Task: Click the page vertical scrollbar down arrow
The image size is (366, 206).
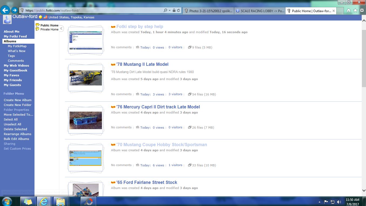Action: click(x=364, y=190)
